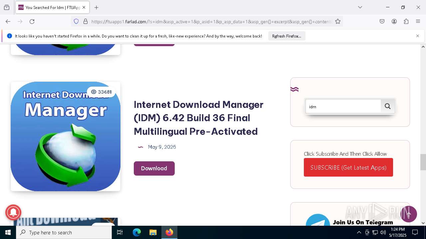Select the FTUApps search results tab

point(53,7)
